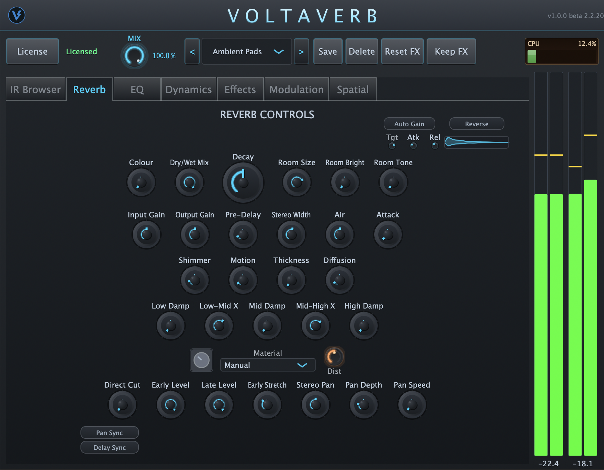Click the Colour knob
This screenshot has width=604, height=470.
[x=141, y=183]
